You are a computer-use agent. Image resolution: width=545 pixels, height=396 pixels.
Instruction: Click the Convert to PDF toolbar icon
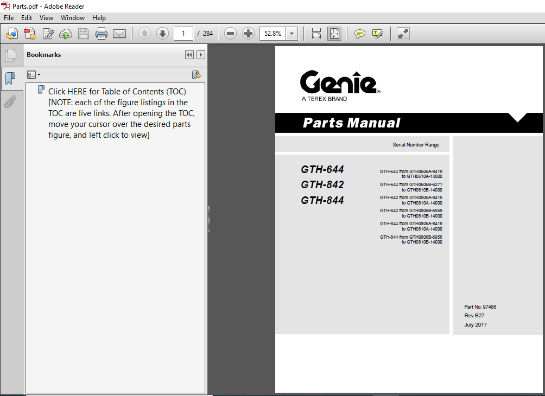[30, 34]
